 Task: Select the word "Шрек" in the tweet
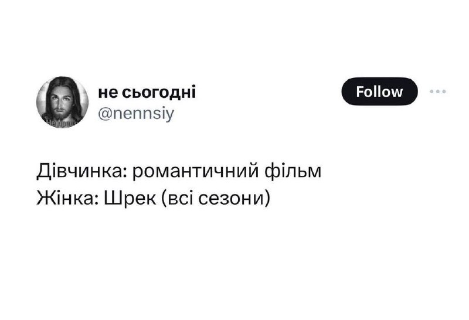[x=130, y=198]
